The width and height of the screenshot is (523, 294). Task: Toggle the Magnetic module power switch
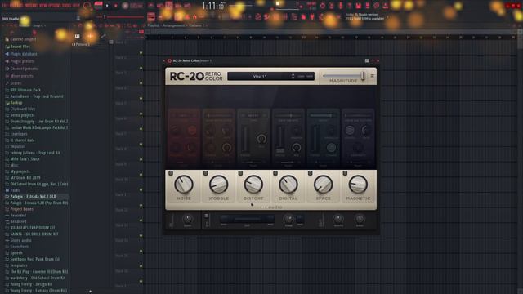coord(345,173)
